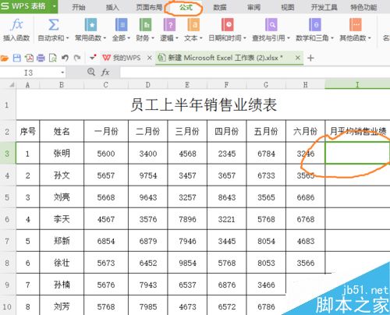This screenshot has width=390, height=315.
Task: Click the undo arrow icon
Action: (65, 58)
